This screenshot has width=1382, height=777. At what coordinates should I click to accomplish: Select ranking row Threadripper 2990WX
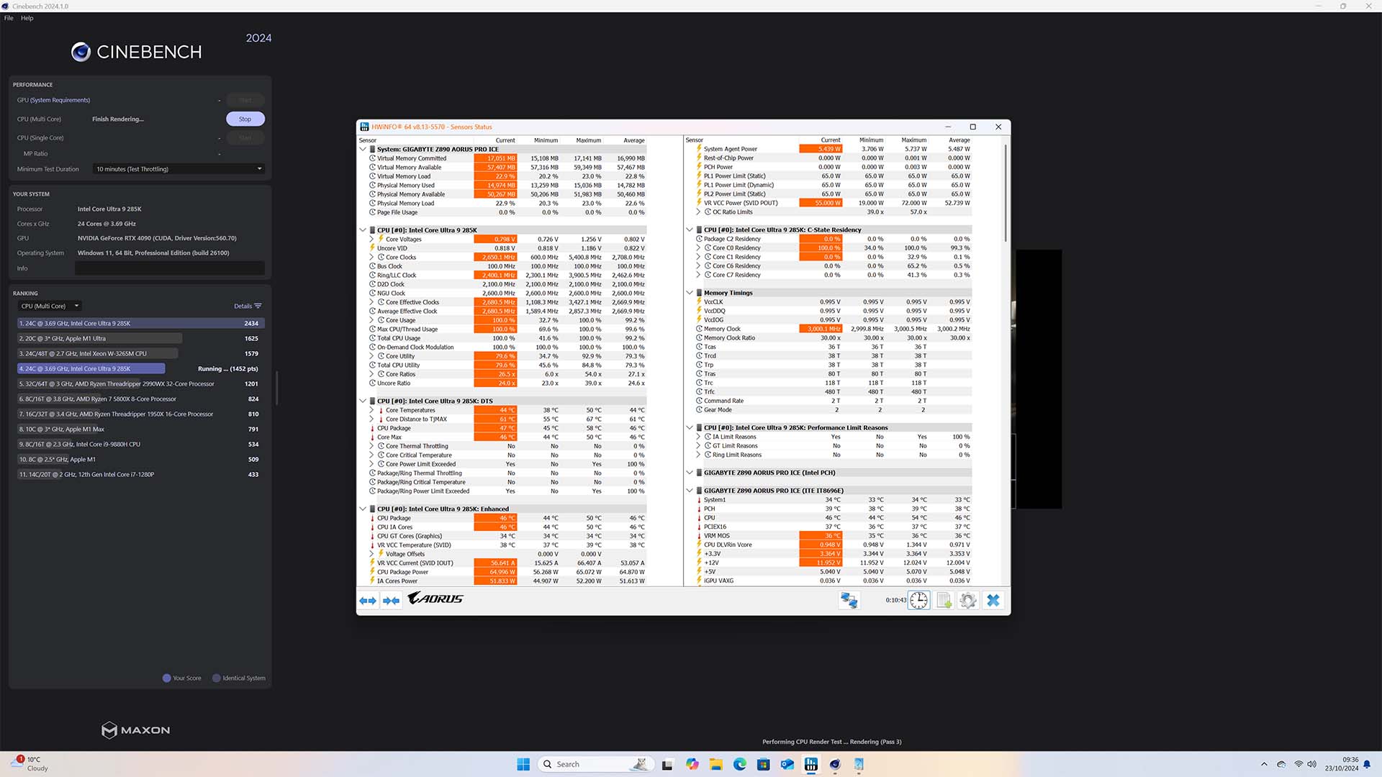pyautogui.click(x=140, y=383)
